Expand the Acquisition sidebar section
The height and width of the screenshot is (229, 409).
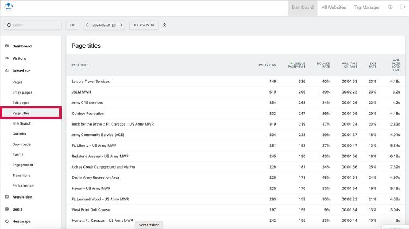click(22, 197)
